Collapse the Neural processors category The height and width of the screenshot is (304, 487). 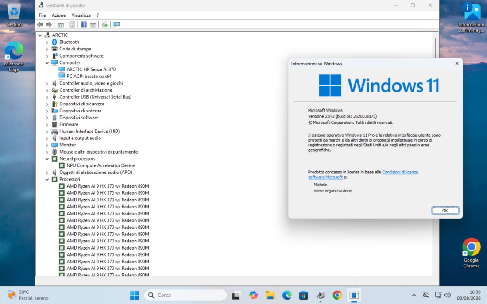point(47,159)
